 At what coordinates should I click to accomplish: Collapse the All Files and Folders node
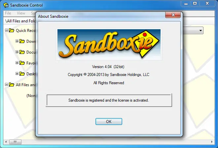tap(6, 84)
